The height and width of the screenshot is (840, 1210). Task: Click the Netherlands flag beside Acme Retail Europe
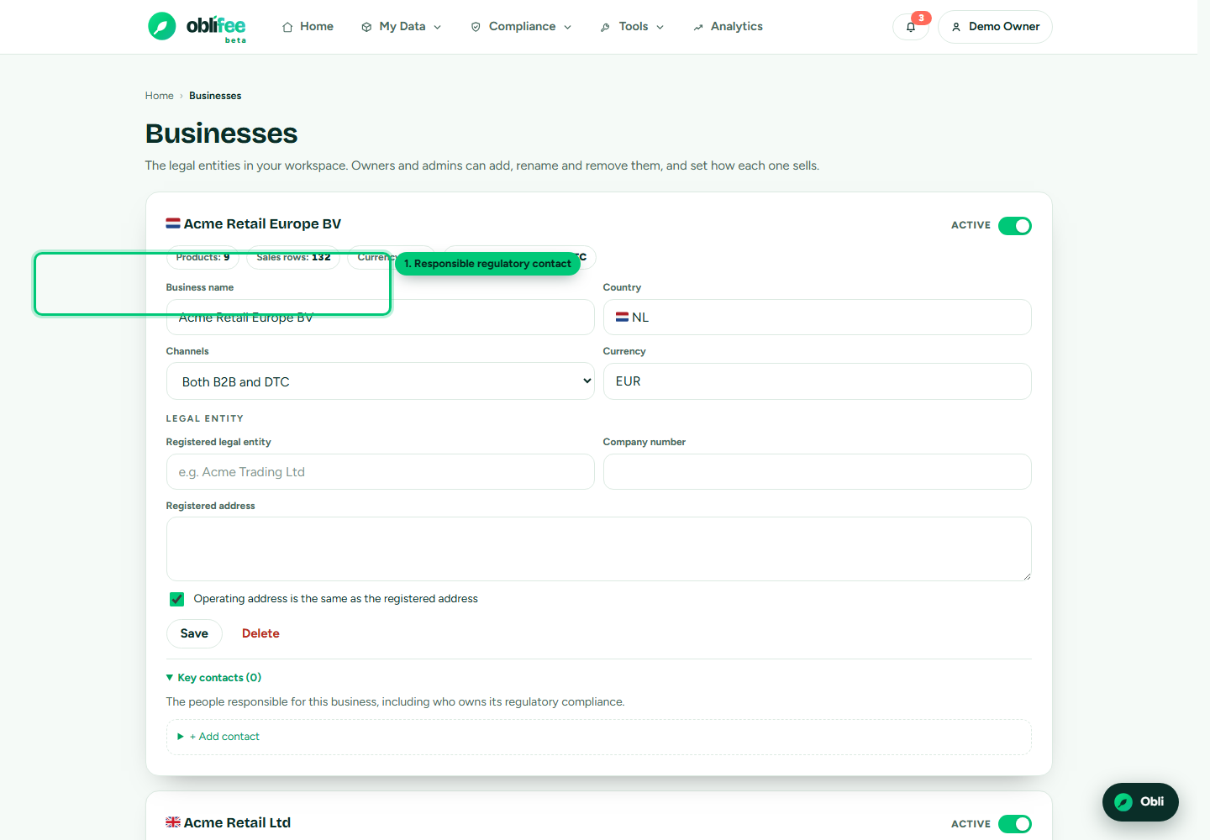pyautogui.click(x=173, y=223)
